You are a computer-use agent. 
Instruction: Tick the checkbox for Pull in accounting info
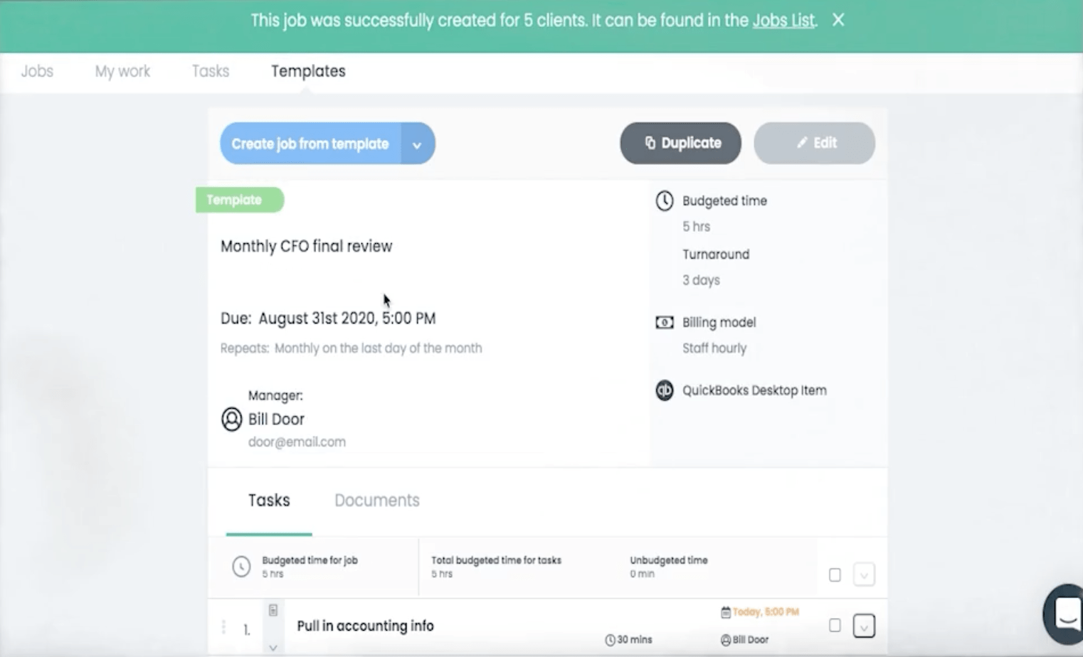[835, 626]
